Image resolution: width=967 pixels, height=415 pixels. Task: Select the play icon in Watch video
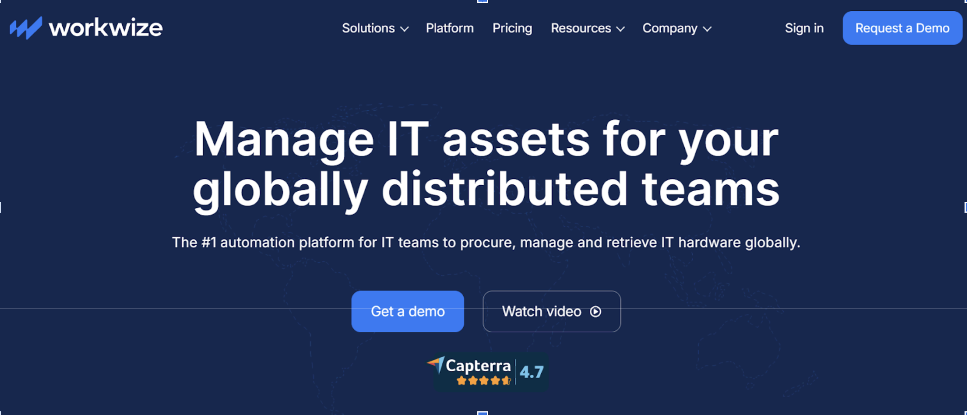pyautogui.click(x=595, y=312)
